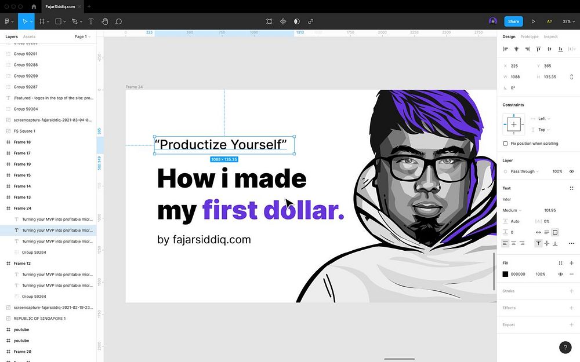Select the Move tool
Viewport: 580px width, 362px height.
24,21
